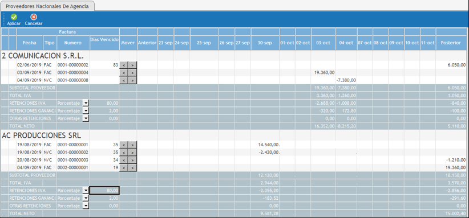The image size is (469, 218).
Task: Move invoice 0001-00000004 right arrow
Action: click(132, 72)
